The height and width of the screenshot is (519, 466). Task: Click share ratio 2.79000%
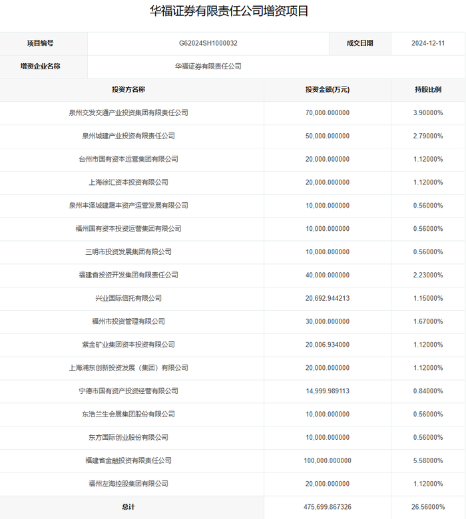point(428,136)
